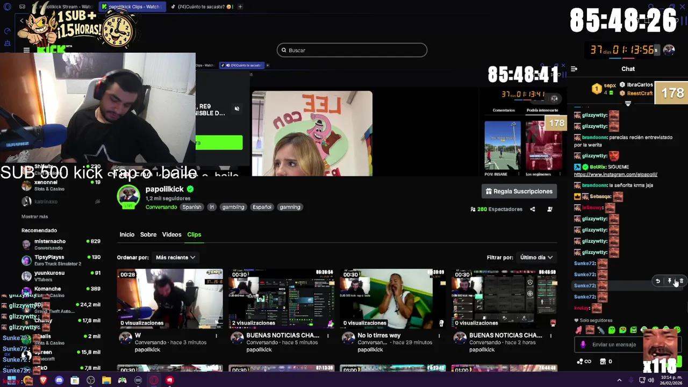Open a new browser tab with plus
688x387 pixels.
click(240, 7)
